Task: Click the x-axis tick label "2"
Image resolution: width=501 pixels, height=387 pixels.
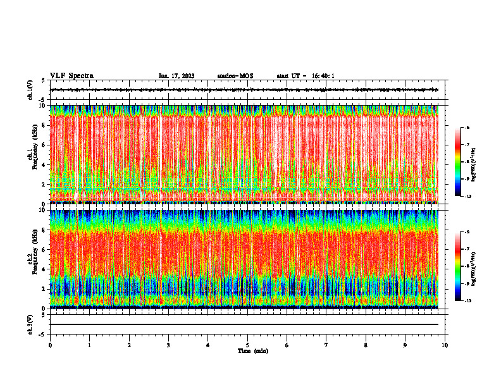Action: tap(129, 345)
